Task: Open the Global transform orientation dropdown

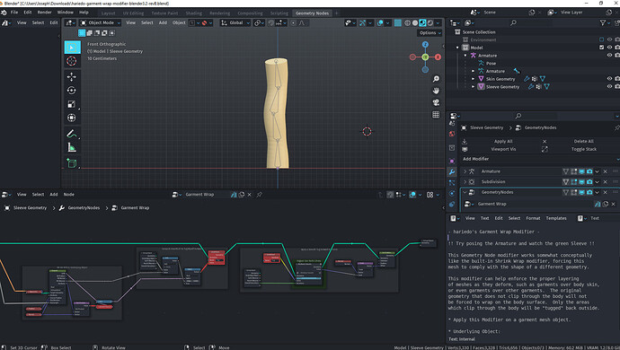Action: tap(235, 23)
